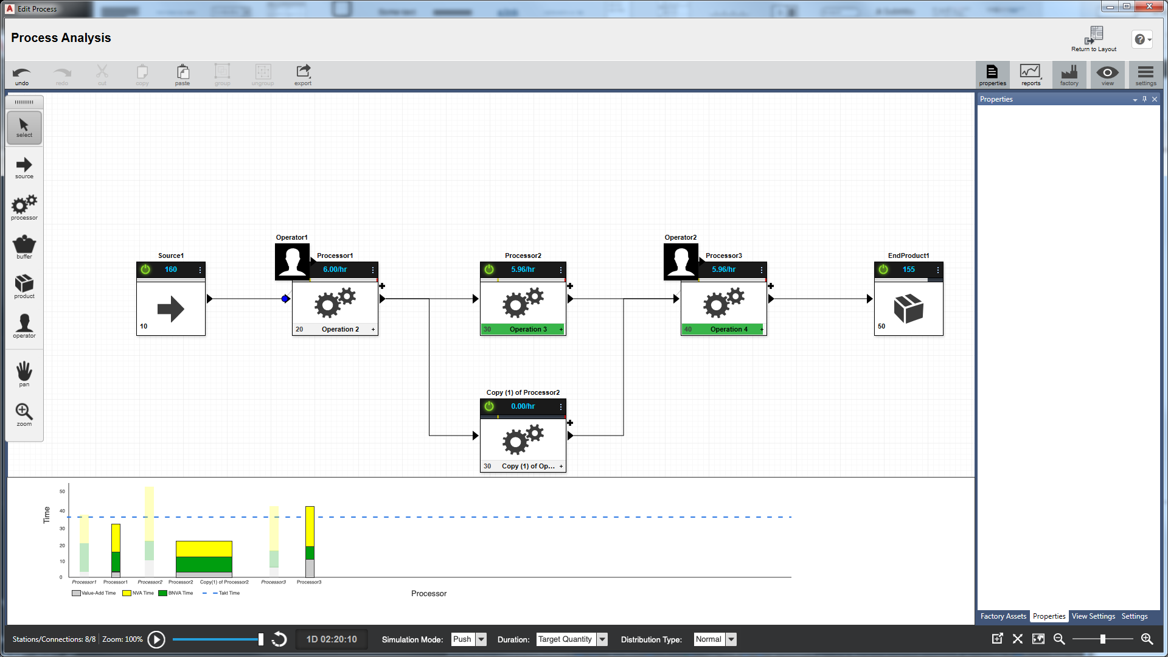Click the BNVA Time legend swatch
1168x657 pixels.
pyautogui.click(x=162, y=593)
